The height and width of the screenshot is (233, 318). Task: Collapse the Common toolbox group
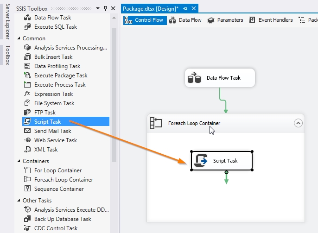pos(19,38)
